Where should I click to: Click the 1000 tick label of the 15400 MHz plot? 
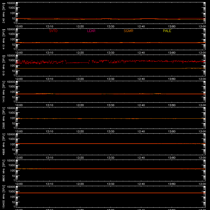(x=12, y=192)
